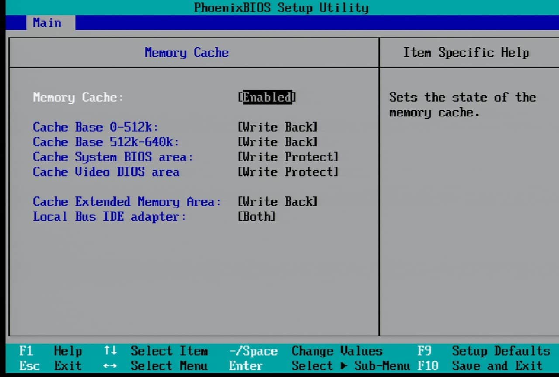Click the F1 Help hint
Image resolution: width=559 pixels, height=377 pixels.
[51, 351]
